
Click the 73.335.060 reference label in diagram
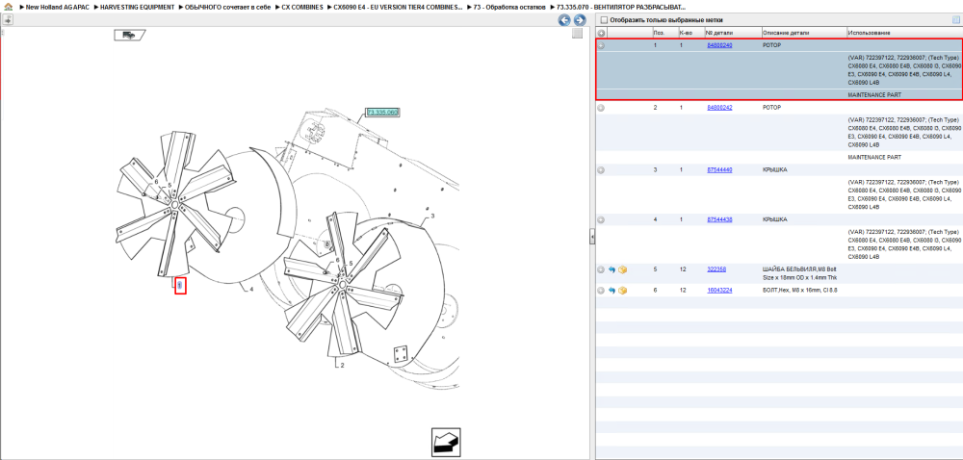point(383,113)
